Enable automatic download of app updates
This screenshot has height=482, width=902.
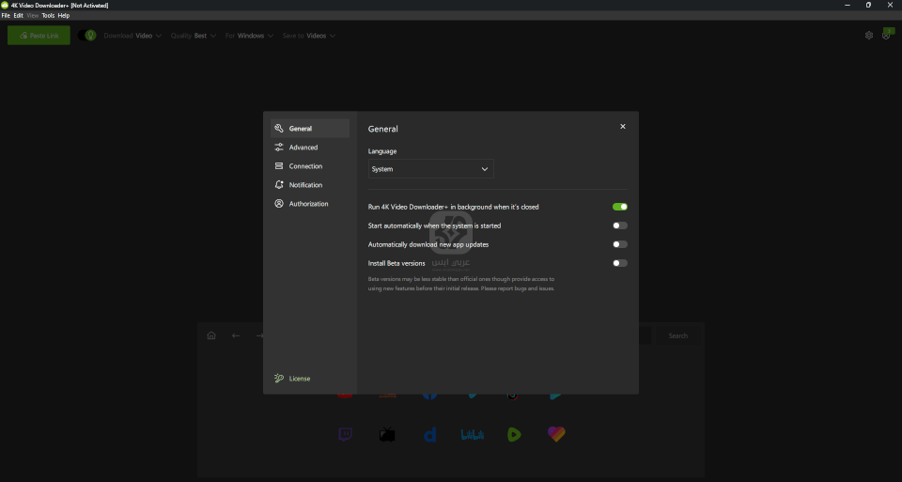619,244
